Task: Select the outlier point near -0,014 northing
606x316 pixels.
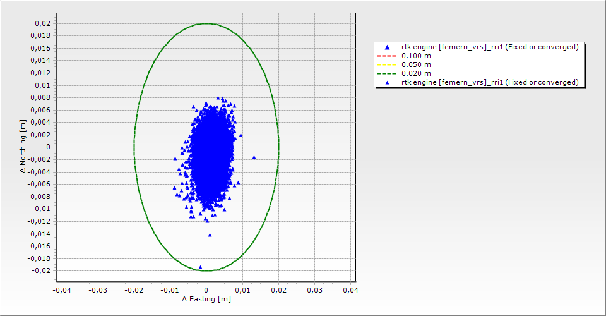Action: pyautogui.click(x=210, y=235)
